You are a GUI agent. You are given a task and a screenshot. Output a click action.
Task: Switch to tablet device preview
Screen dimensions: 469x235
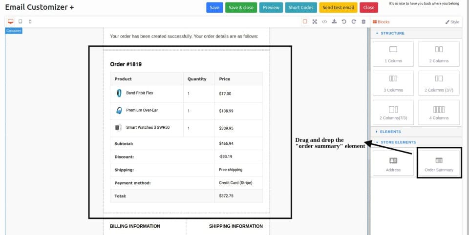[21, 21]
